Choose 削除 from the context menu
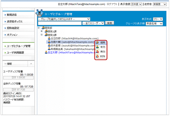 click(x=101, y=56)
